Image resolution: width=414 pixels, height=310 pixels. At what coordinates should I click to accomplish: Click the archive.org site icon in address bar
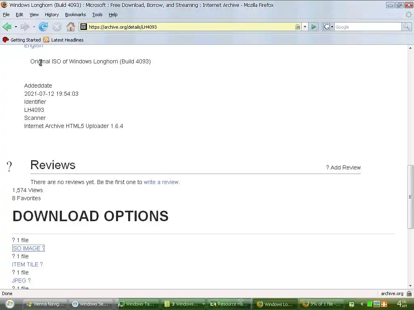click(83, 27)
